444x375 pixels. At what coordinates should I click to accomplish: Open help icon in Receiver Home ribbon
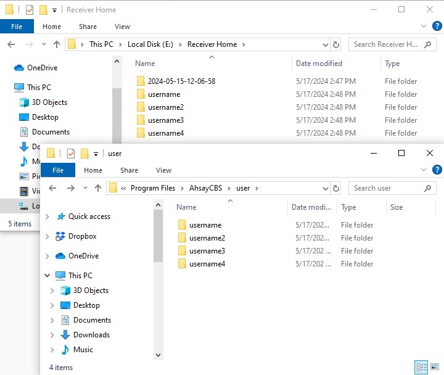point(437,27)
